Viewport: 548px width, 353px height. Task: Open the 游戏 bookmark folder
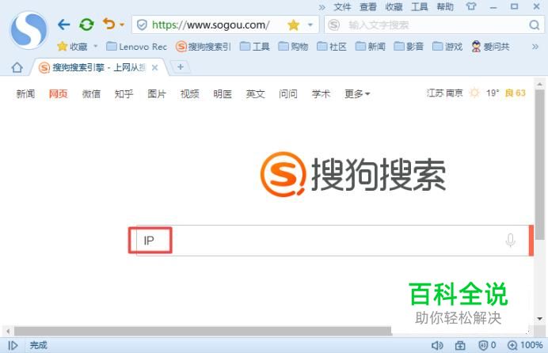(447, 47)
